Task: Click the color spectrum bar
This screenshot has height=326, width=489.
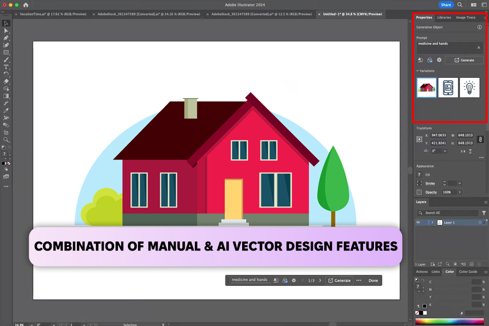Action: (449, 322)
